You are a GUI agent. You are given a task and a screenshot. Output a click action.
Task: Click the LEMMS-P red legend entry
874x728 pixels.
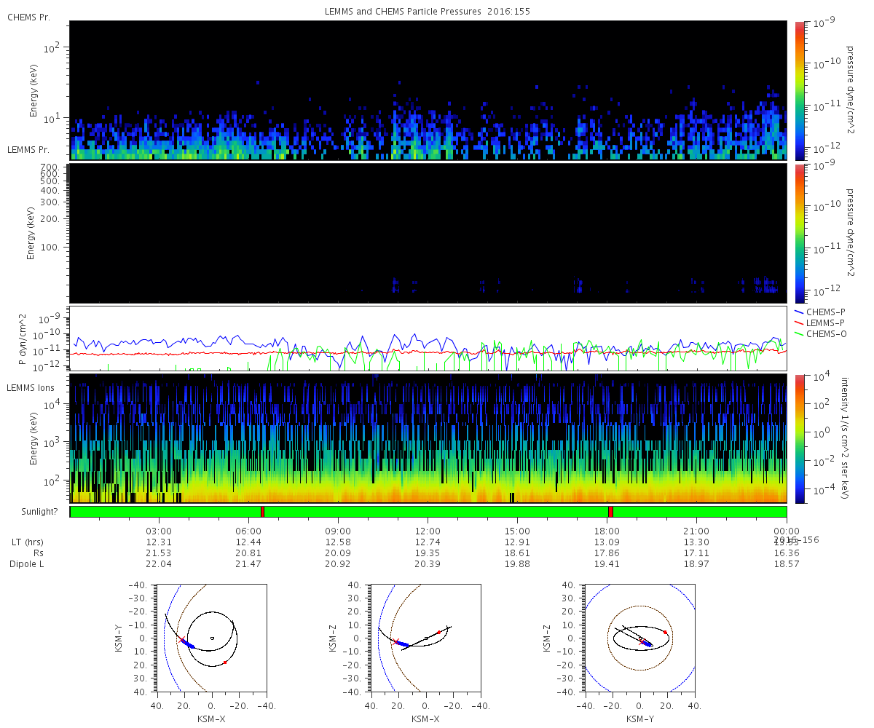[x=823, y=323]
